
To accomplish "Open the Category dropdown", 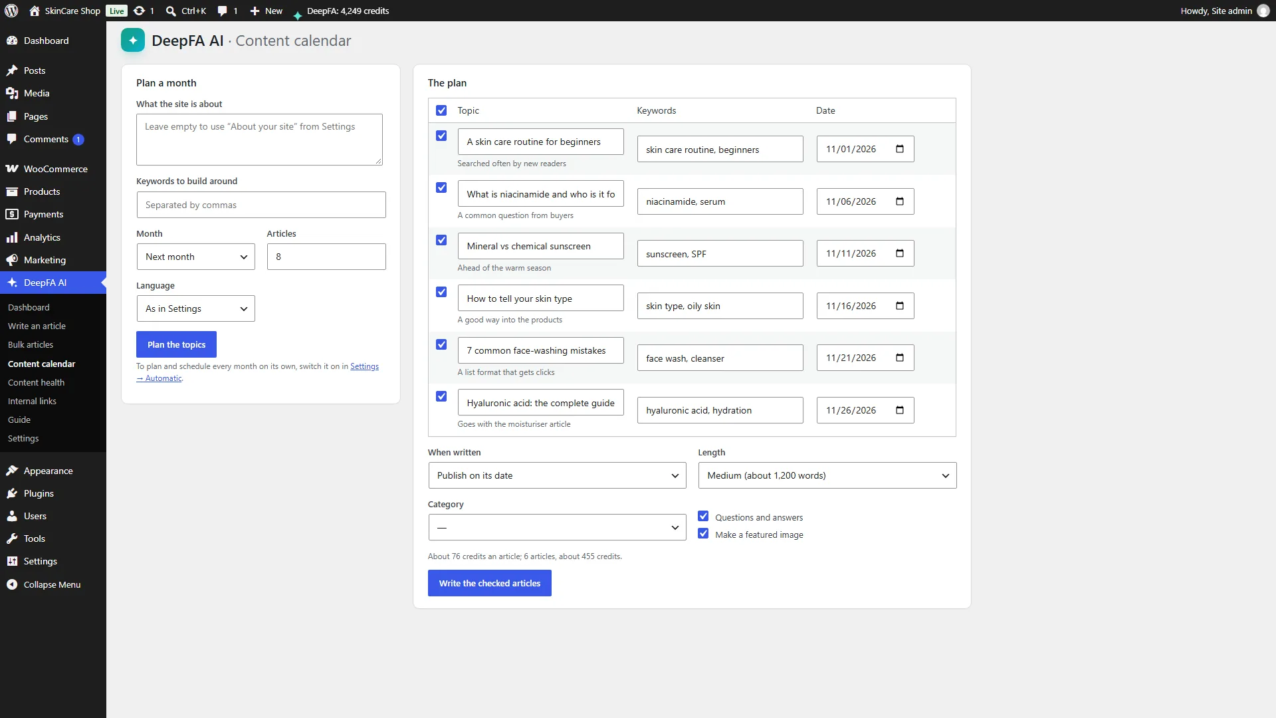I will (x=557, y=527).
